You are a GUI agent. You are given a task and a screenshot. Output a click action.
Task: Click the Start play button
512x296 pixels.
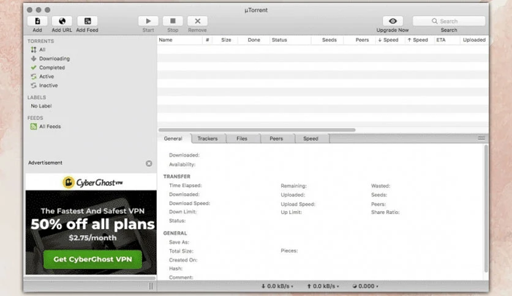tap(148, 21)
